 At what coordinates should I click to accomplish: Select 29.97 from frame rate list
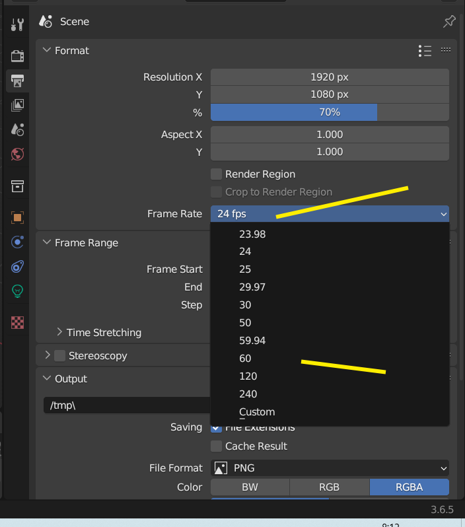pyautogui.click(x=252, y=287)
